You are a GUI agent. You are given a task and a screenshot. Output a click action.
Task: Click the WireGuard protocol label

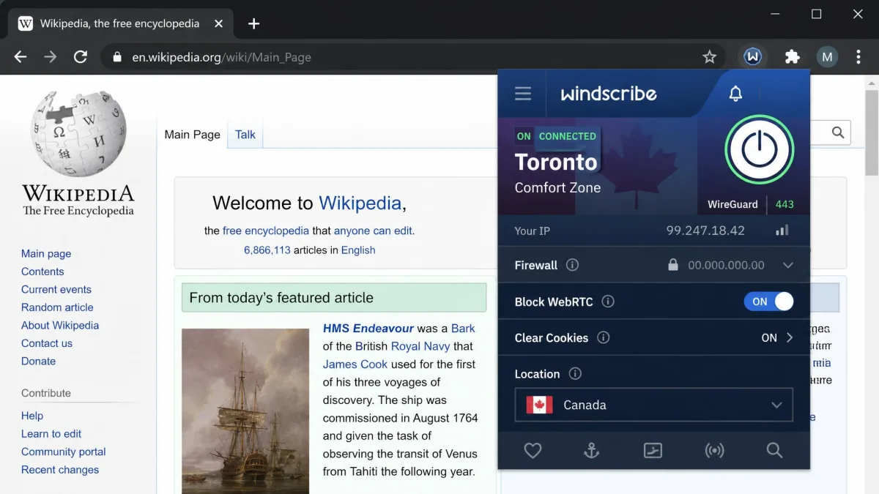click(732, 204)
